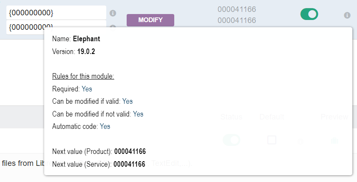
Task: Click the Next value (Product) number
Action: (x=130, y=151)
